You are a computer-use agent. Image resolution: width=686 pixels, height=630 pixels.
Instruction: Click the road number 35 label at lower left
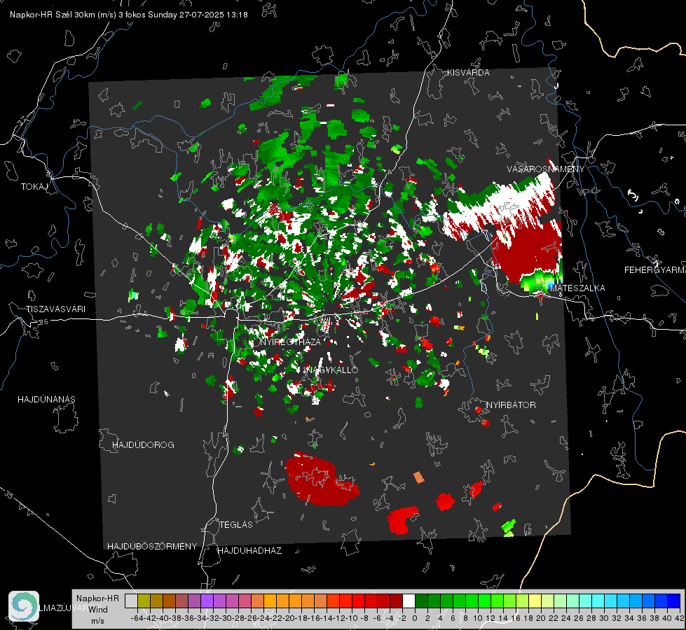coord(8,495)
